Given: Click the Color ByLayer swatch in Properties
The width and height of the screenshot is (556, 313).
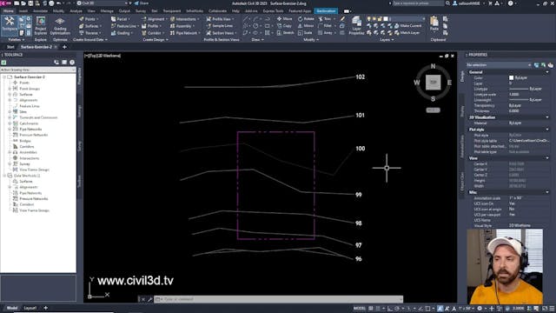Looking at the screenshot, I should (x=512, y=77).
